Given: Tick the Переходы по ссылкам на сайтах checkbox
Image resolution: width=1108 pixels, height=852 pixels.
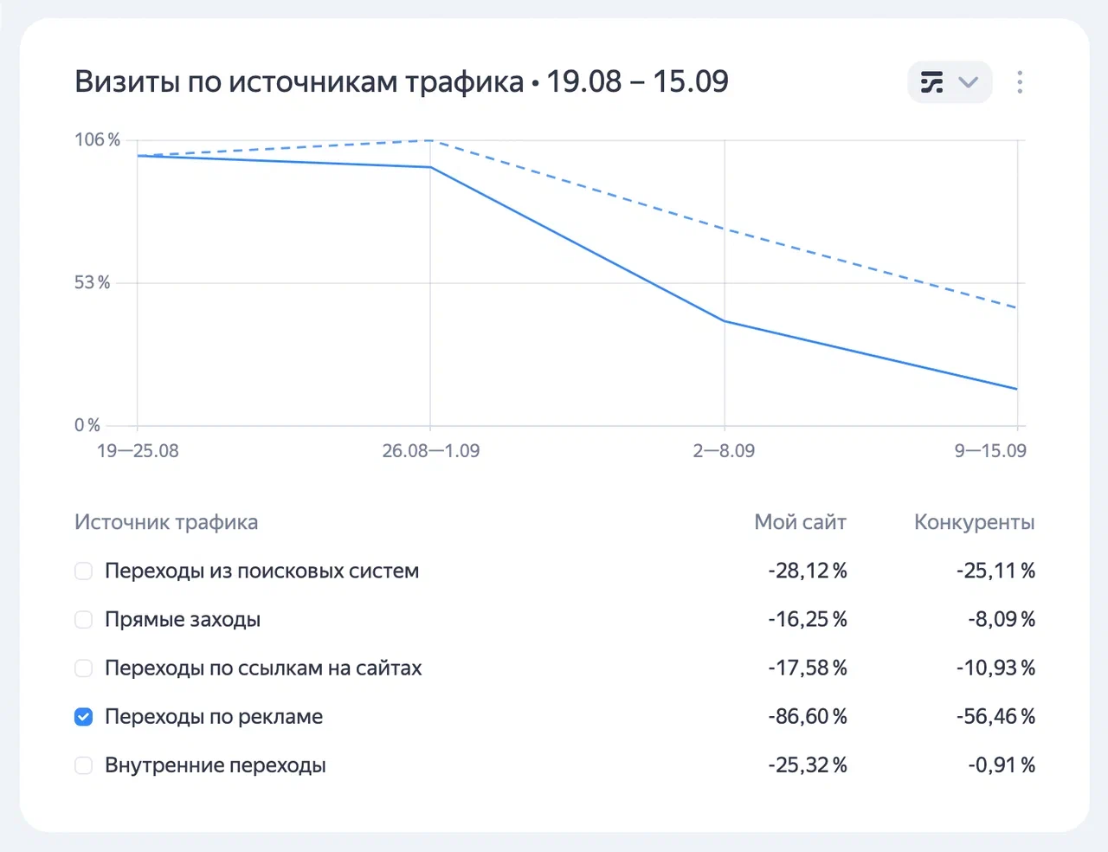Looking at the screenshot, I should (84, 668).
